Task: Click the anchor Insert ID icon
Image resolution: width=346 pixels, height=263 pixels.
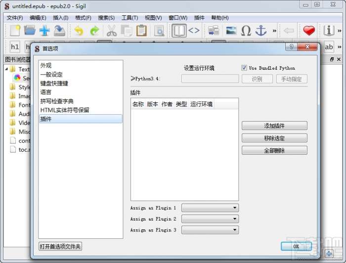Action: coord(261,31)
